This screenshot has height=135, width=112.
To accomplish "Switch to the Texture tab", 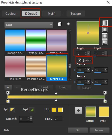I will pos(76,13).
